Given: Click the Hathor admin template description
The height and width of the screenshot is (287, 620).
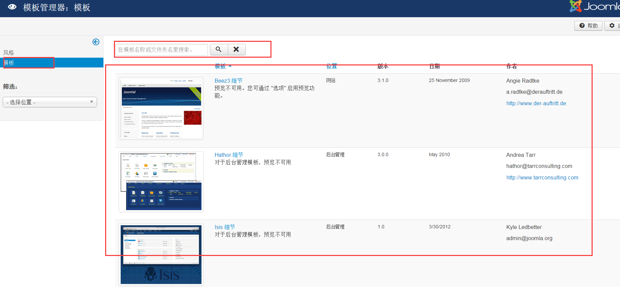Looking at the screenshot, I should tap(253, 162).
